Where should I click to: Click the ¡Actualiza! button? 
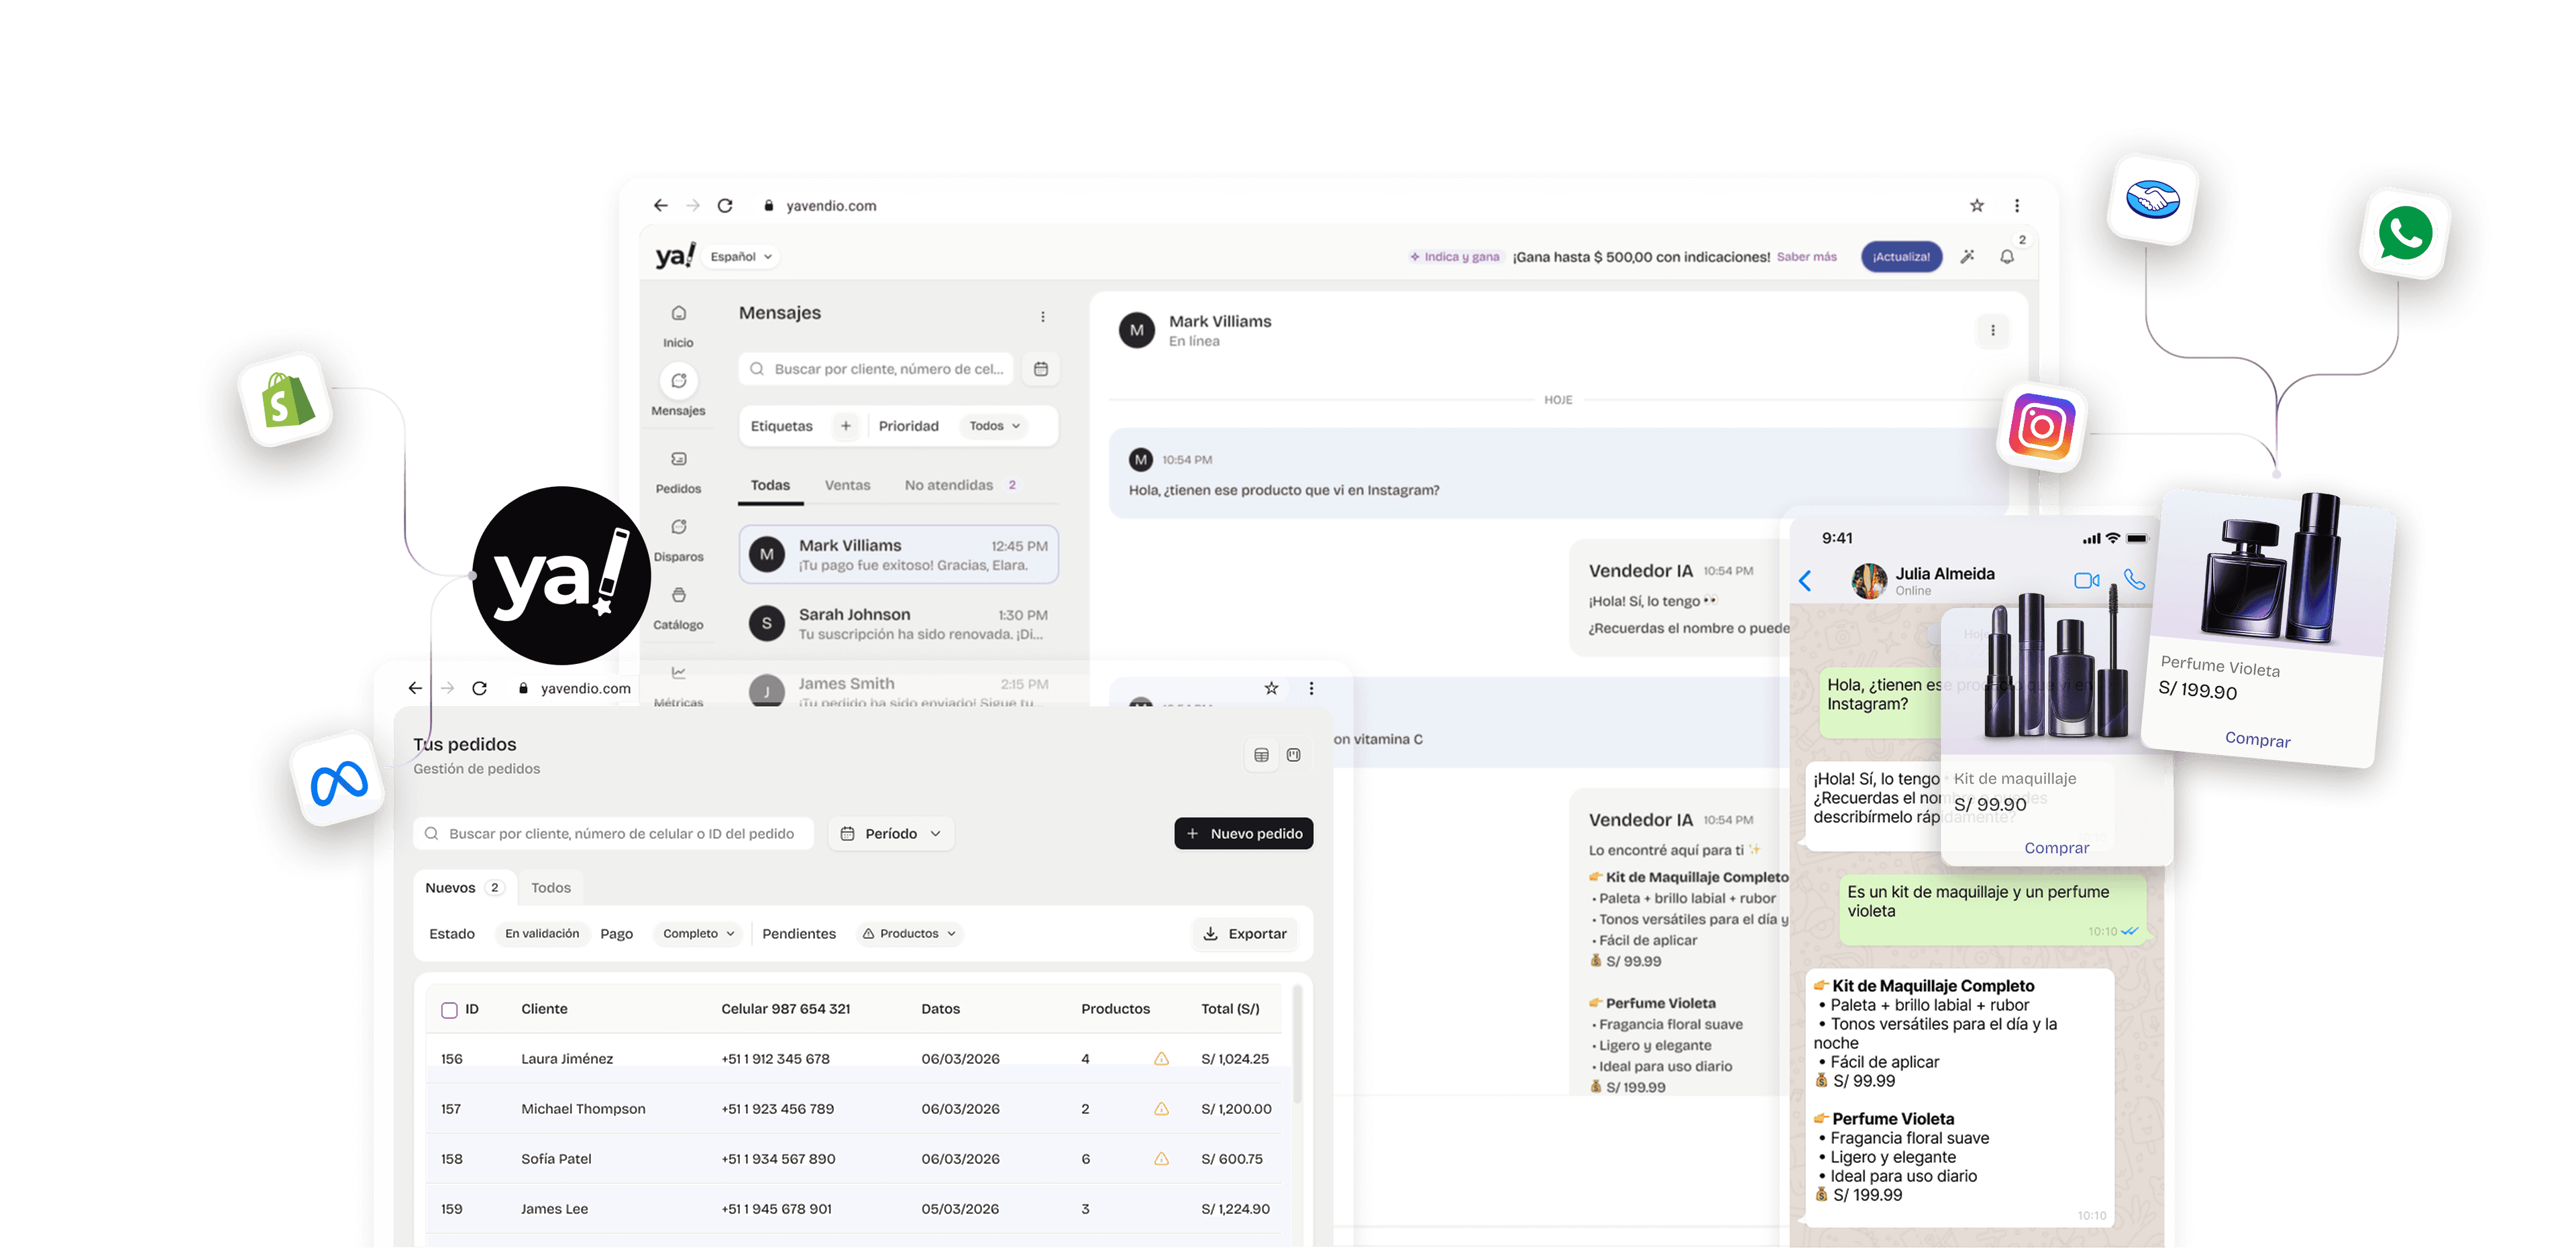tap(1901, 257)
